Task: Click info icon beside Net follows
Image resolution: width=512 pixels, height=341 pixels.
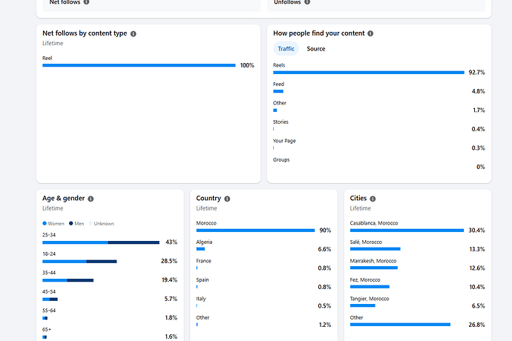Action: pyautogui.click(x=86, y=2)
